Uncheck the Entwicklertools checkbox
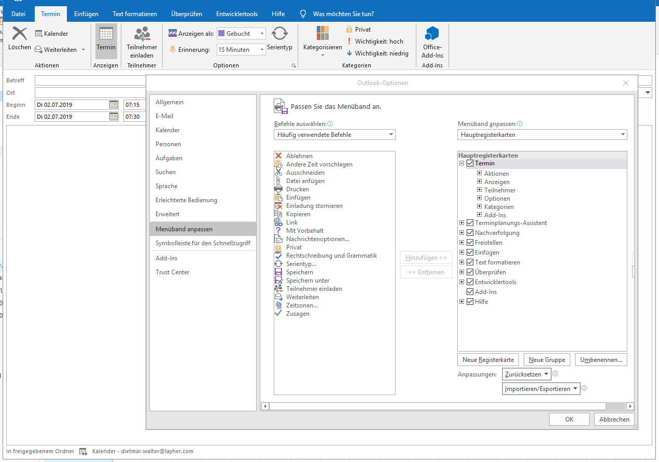Image resolution: width=659 pixels, height=462 pixels. 470,282
